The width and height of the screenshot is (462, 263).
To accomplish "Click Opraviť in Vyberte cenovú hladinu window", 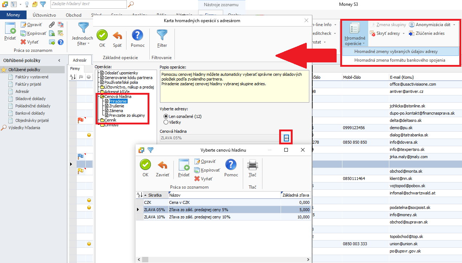I will click(205, 161).
